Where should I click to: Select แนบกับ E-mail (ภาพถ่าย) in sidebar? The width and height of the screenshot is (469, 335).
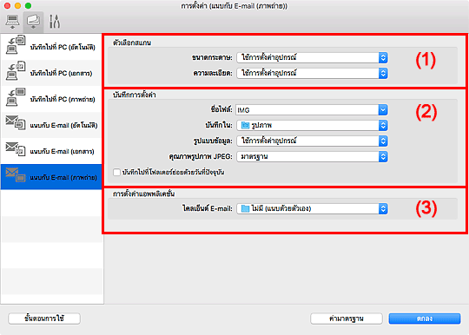[x=51, y=177]
